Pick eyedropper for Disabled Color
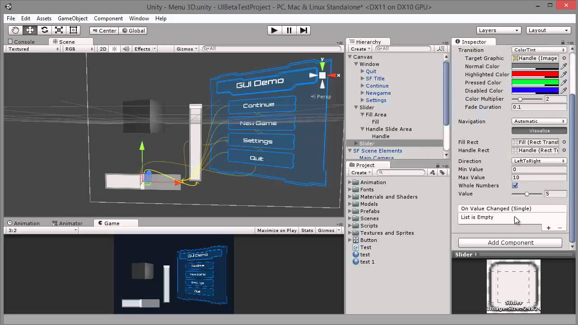This screenshot has width=578, height=325. tap(564, 91)
